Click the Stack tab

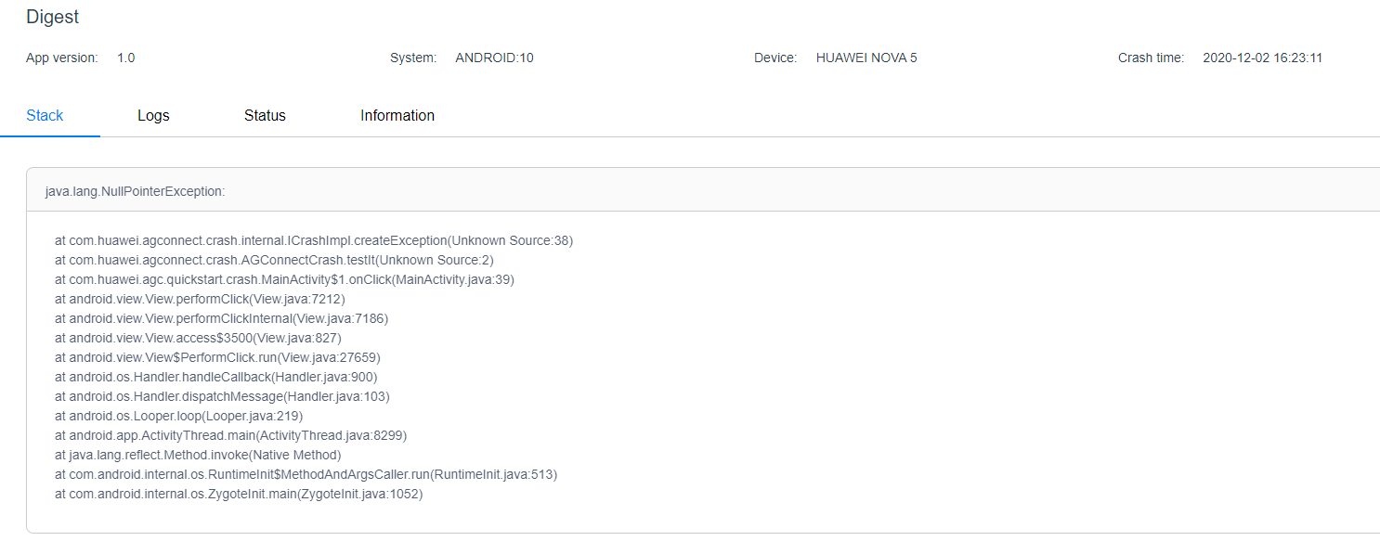pos(45,116)
